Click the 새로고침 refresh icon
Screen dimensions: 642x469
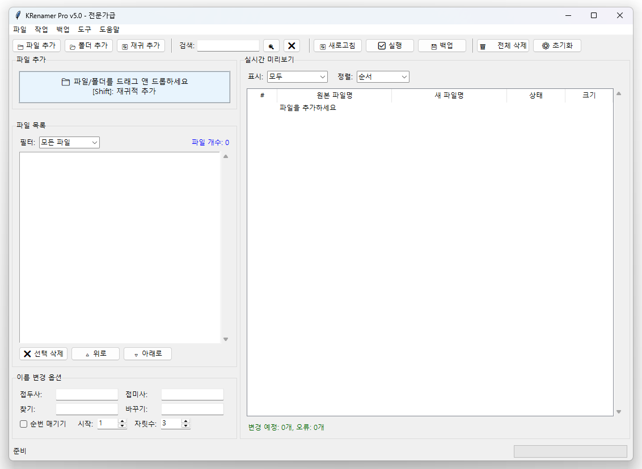322,45
